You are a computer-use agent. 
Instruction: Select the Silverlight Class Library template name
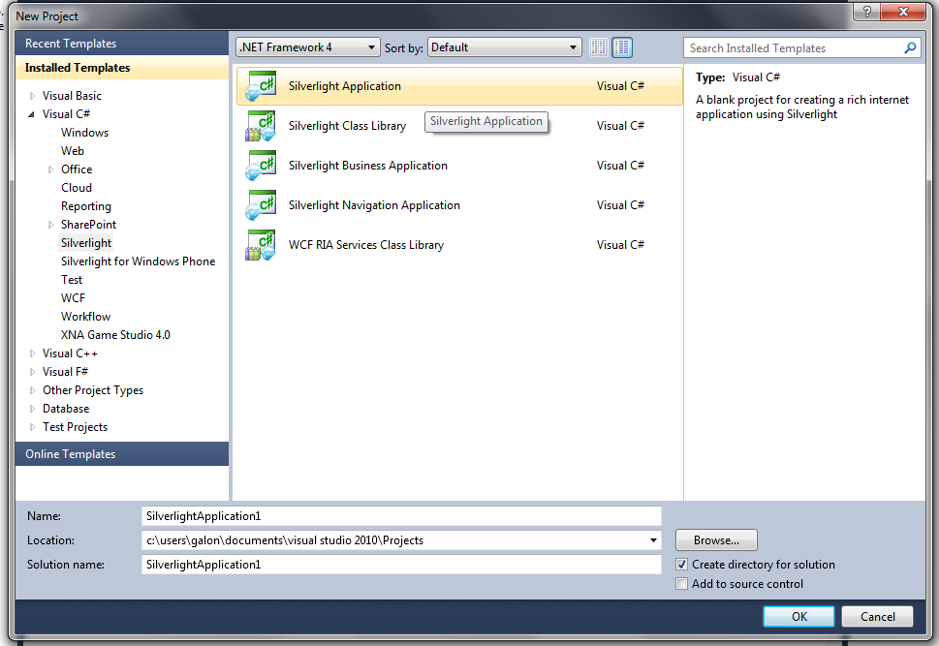point(347,126)
